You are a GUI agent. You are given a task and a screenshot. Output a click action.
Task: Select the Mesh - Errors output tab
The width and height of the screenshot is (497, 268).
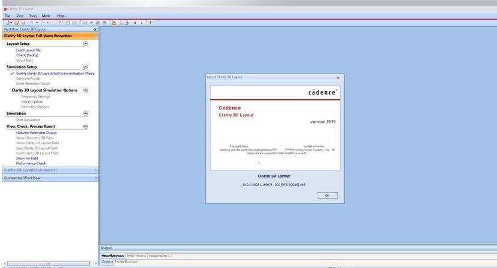click(x=136, y=255)
